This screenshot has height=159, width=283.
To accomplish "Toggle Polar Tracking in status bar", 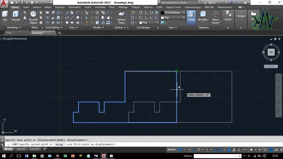I will coord(199,150).
